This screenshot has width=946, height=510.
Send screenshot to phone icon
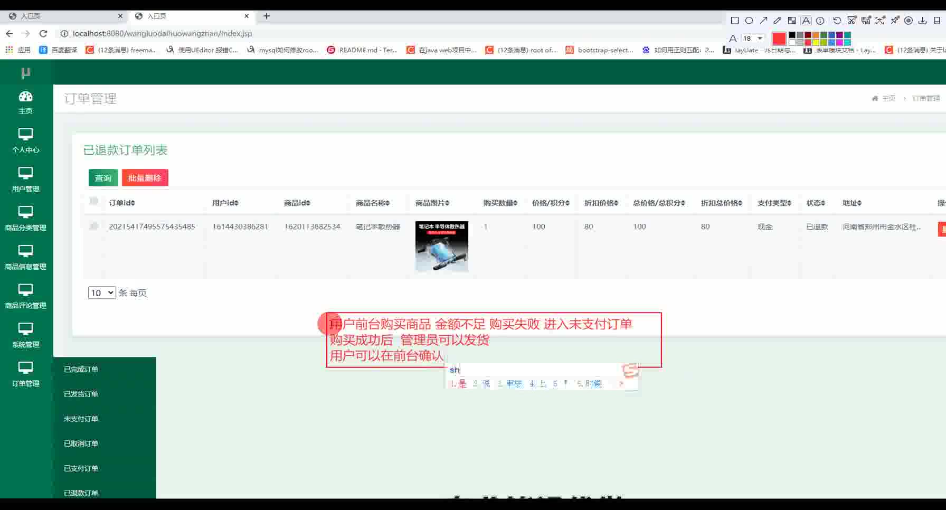pyautogui.click(x=936, y=21)
